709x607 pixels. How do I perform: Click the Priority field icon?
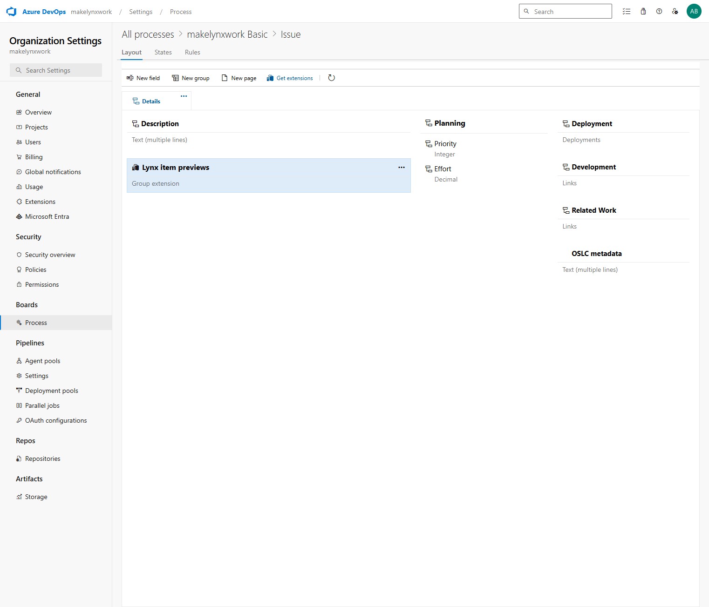pyautogui.click(x=429, y=144)
